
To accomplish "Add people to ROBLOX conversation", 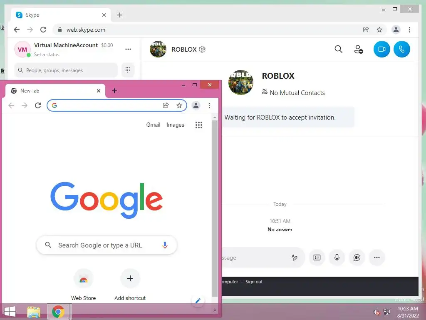I will [x=358, y=49].
